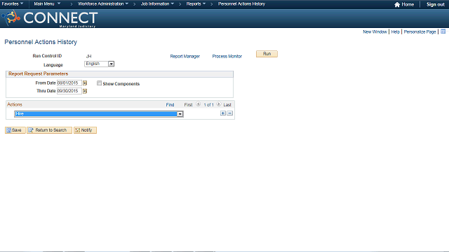Screen dimensions: 449x252
Task: Click Last link in Actions header
Action: pyautogui.click(x=227, y=105)
